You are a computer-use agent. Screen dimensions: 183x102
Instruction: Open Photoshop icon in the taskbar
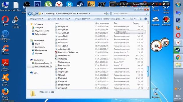(x=178, y=21)
